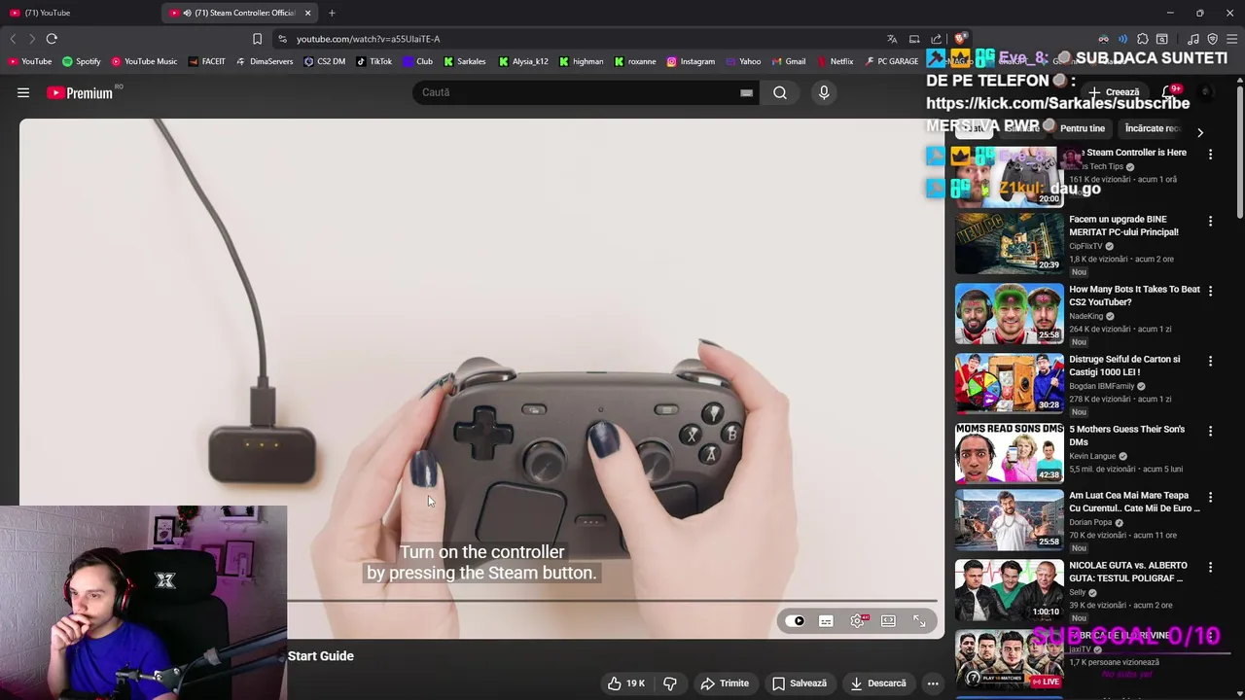This screenshot has width=1245, height=700.
Task: Open options menu for 'How Many Bots' video
Action: point(1210,291)
